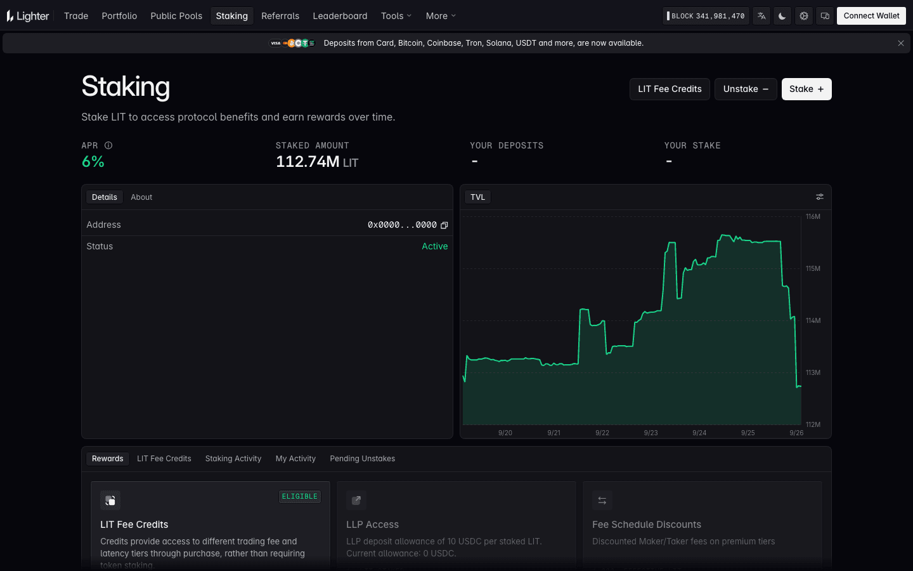Select the Rewards tab

coord(108,459)
